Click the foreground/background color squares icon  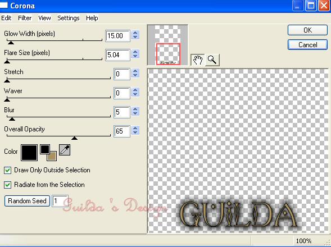[x=48, y=153]
